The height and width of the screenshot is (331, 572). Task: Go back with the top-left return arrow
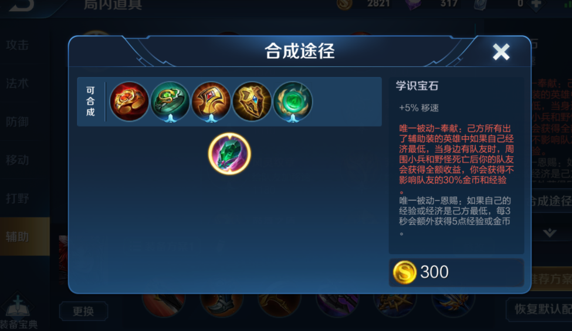(21, 5)
